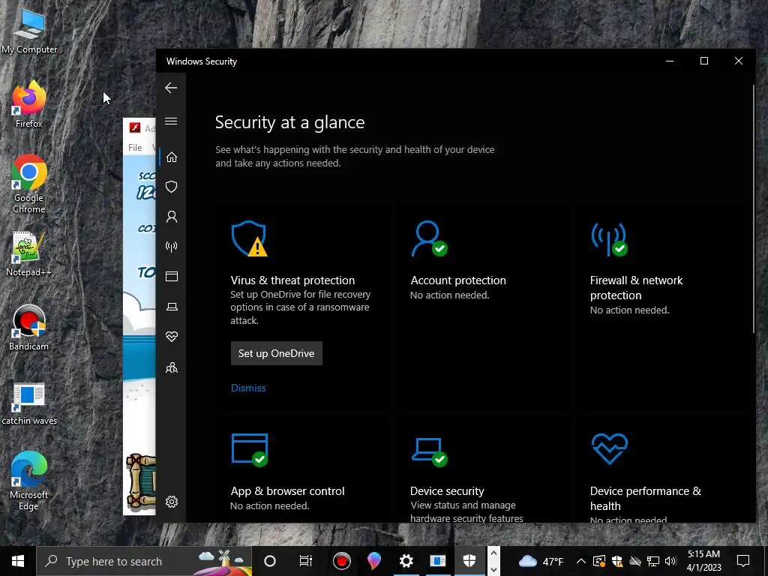
Task: Open Device performance heart icon in sidebar
Action: pyautogui.click(x=172, y=337)
